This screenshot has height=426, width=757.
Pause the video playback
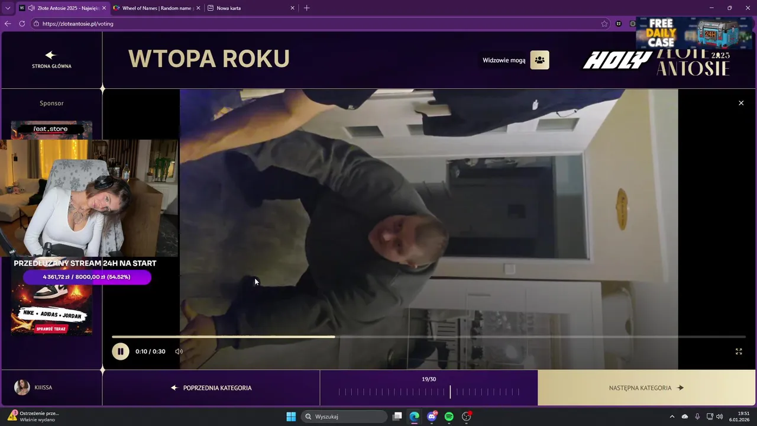(x=120, y=351)
